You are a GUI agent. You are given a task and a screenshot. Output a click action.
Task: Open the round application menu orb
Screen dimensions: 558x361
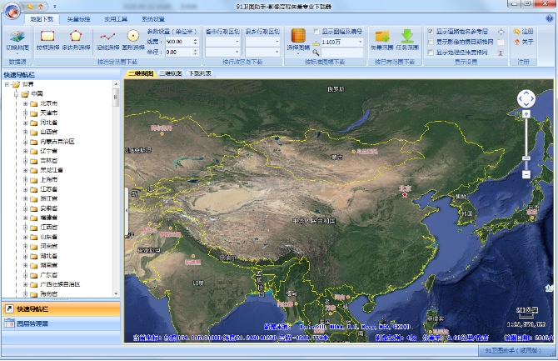[12, 11]
